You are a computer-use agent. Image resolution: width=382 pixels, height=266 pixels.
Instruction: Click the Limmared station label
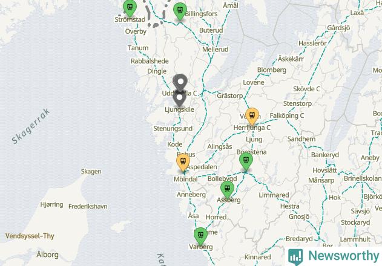(x=274, y=195)
